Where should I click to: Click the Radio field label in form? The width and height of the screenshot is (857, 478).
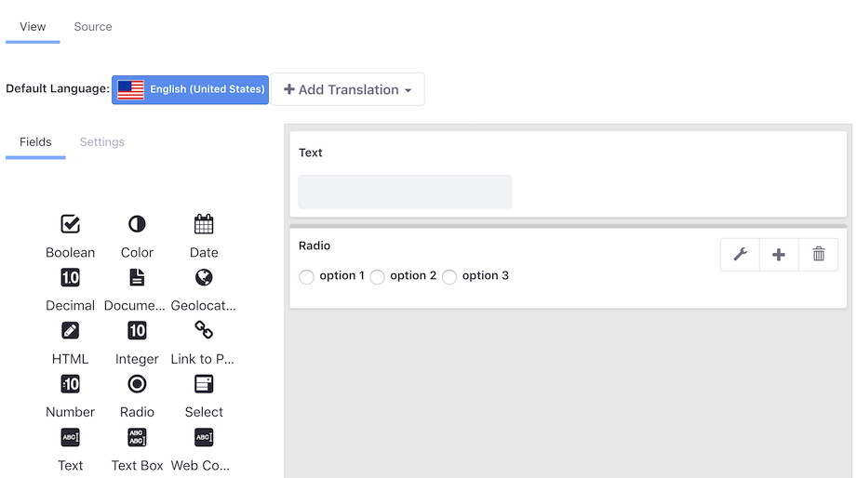pos(315,246)
